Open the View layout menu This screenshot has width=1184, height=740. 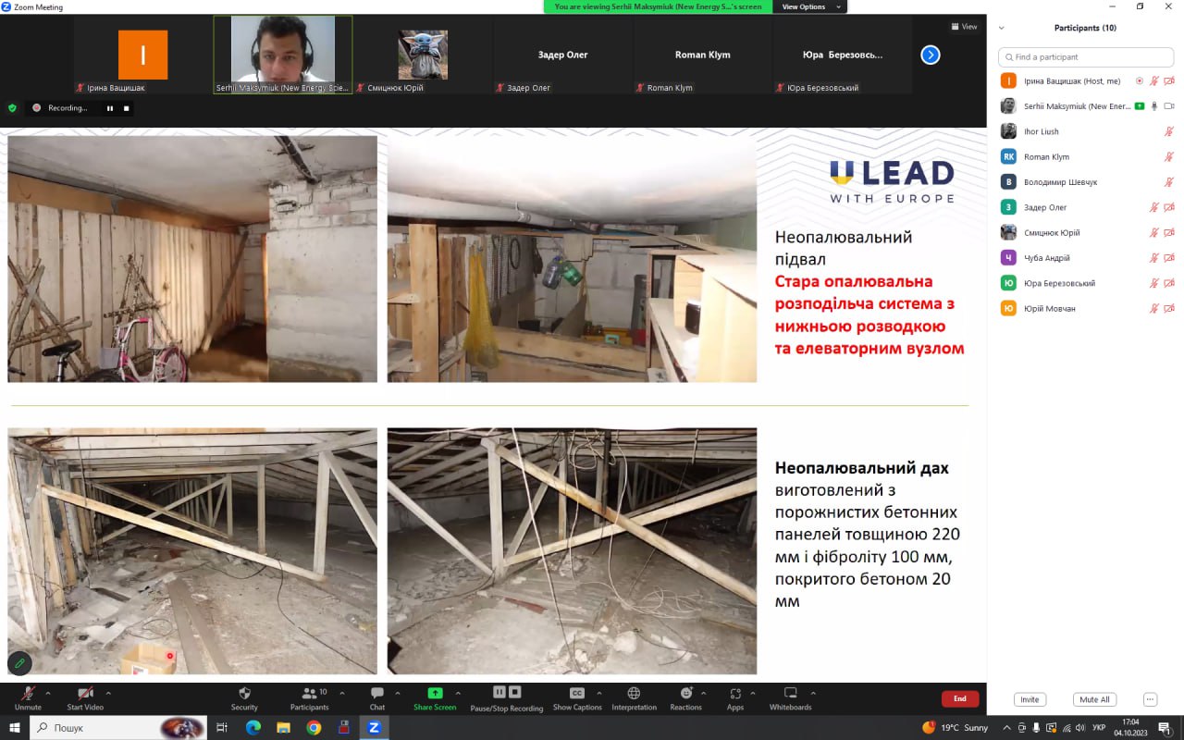click(x=964, y=27)
